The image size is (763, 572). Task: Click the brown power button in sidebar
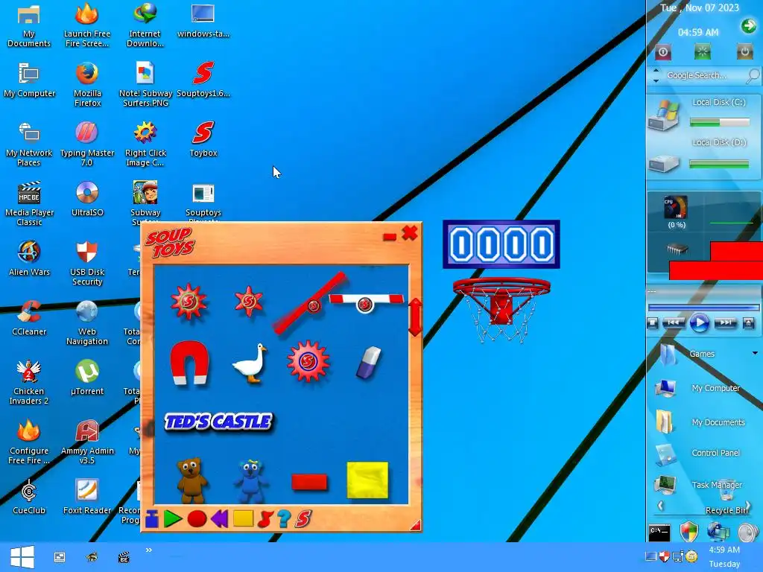(744, 51)
